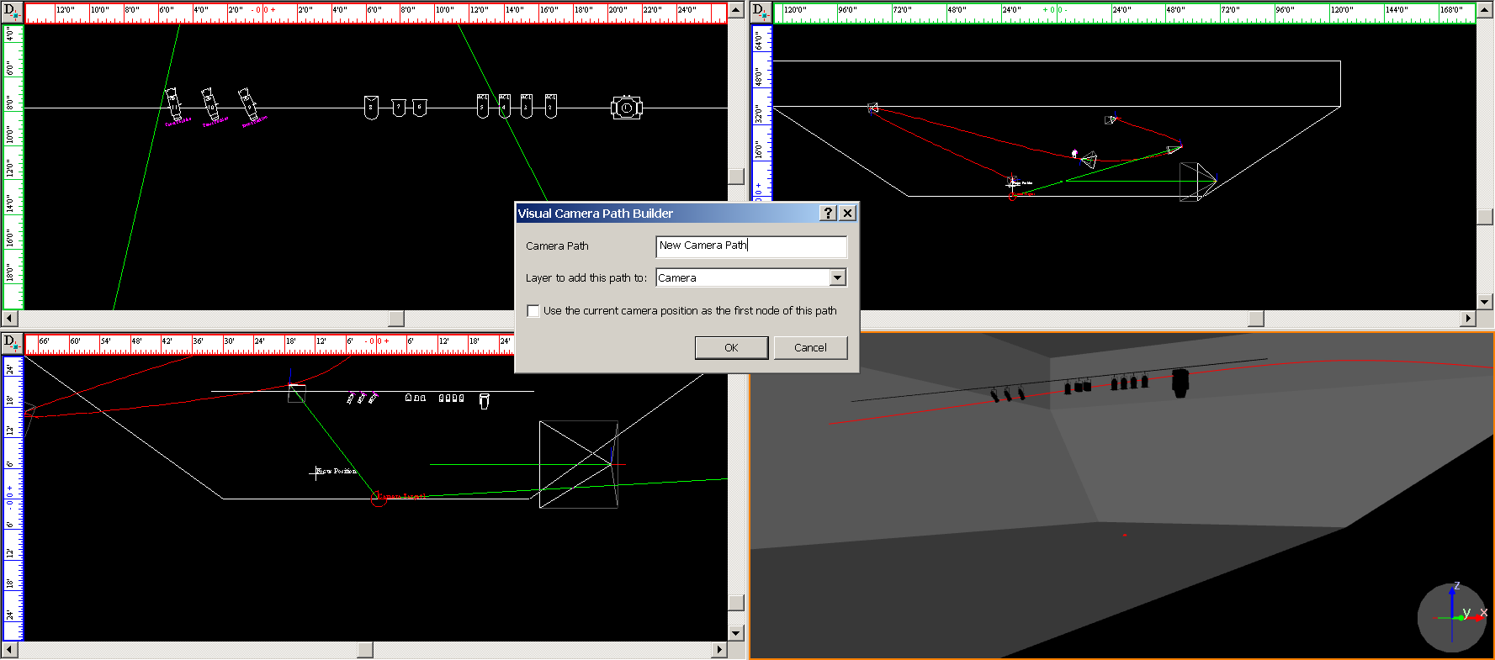Image resolution: width=1495 pixels, height=660 pixels.
Task: Click into the Camera Path name field
Action: coord(750,246)
